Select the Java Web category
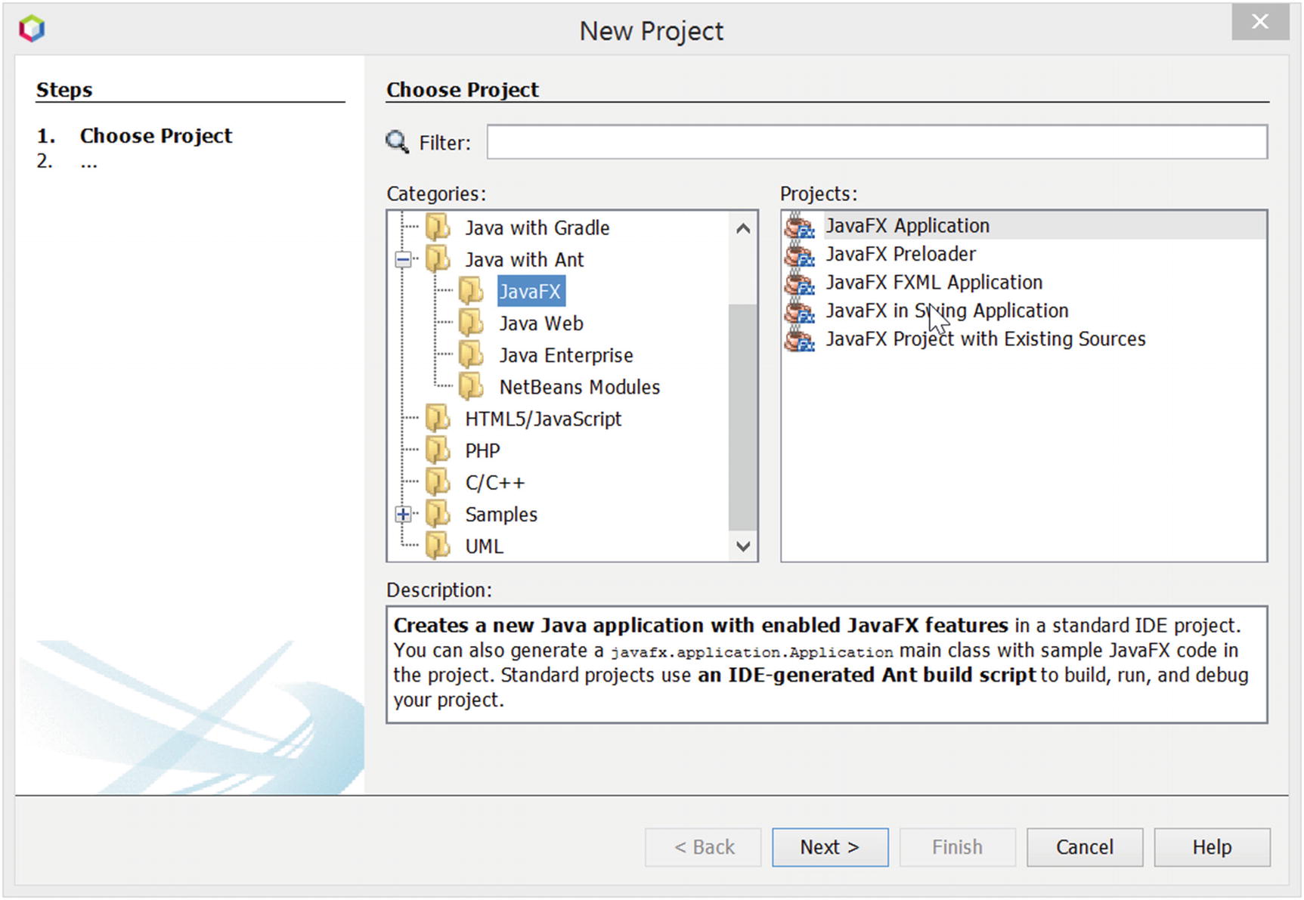1304x900 pixels. pyautogui.click(x=541, y=323)
